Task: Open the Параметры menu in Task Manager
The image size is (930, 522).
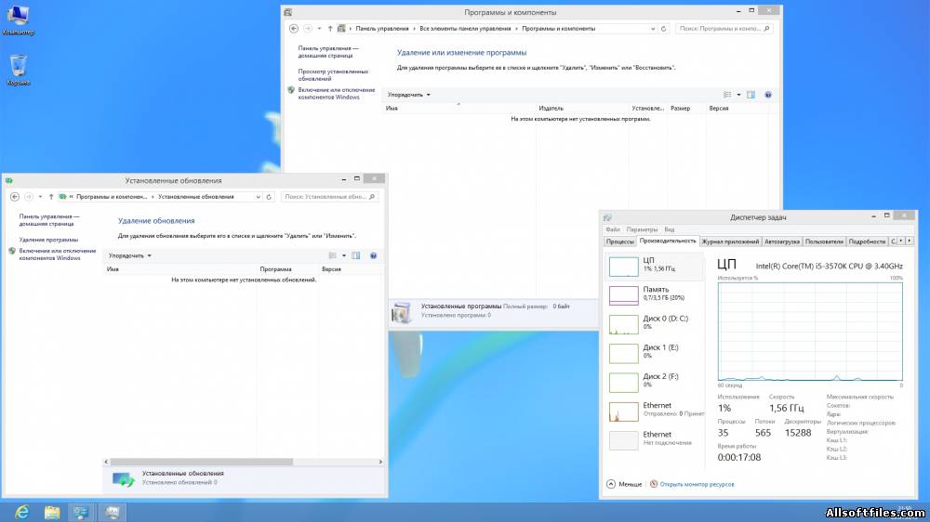Action: (x=641, y=229)
